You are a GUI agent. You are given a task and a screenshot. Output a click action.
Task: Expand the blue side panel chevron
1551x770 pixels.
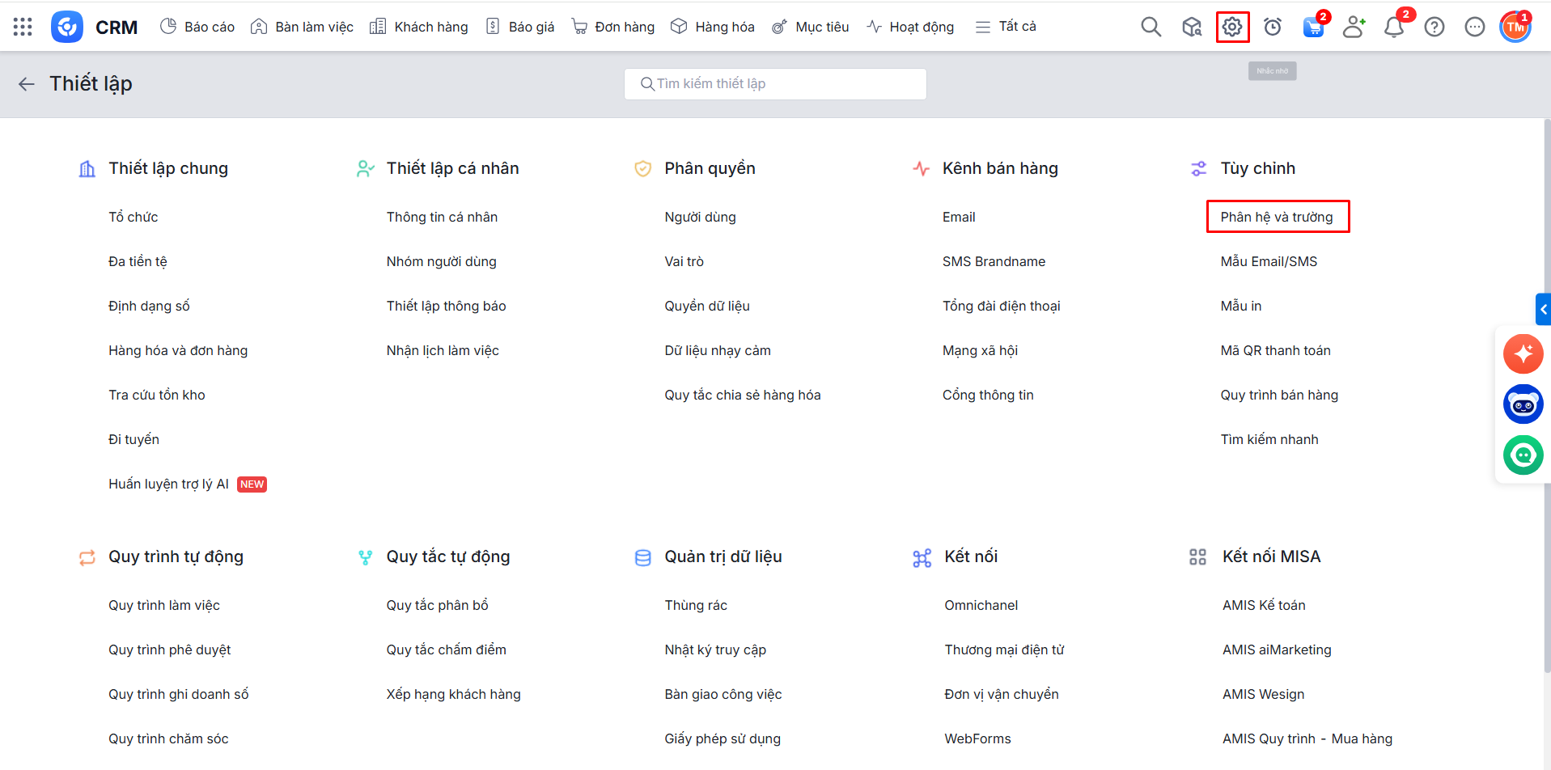(1543, 309)
